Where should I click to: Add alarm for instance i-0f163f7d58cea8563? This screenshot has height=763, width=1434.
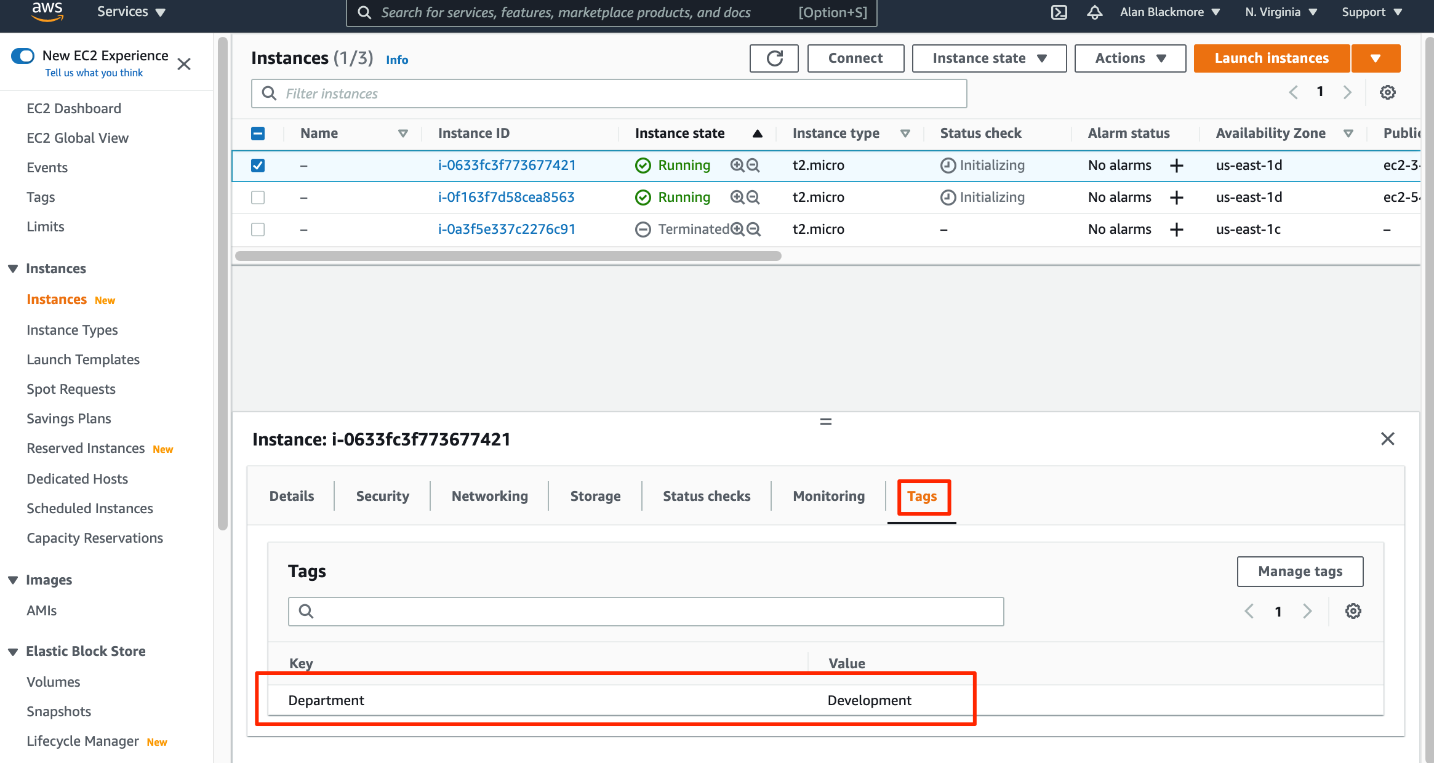point(1176,198)
